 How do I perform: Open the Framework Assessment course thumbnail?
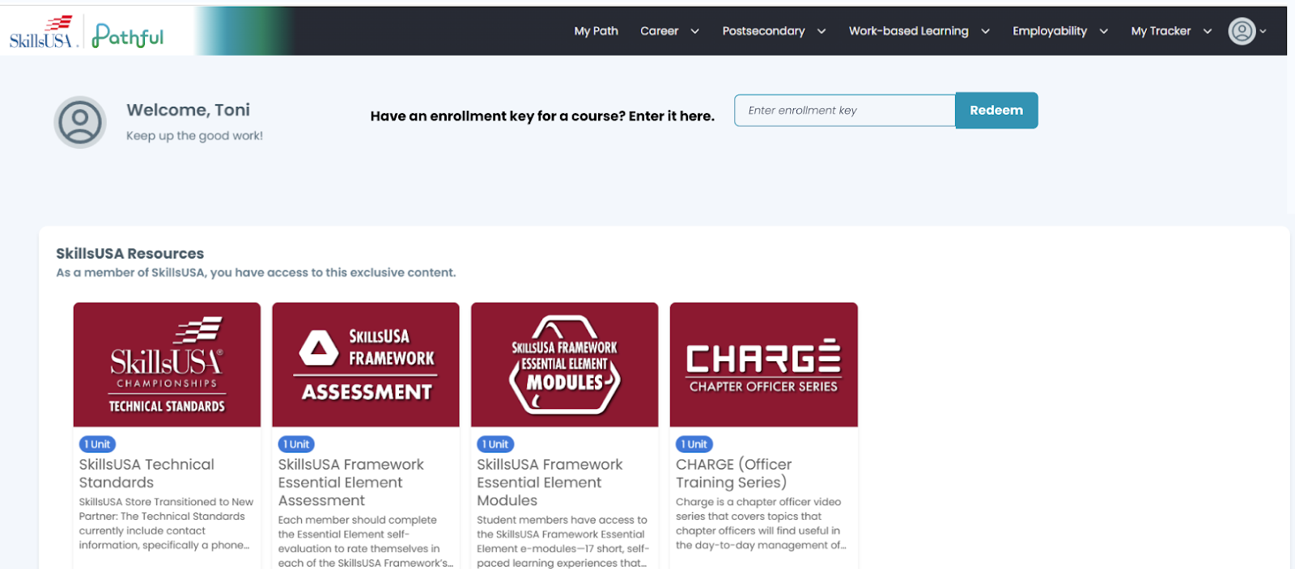pos(366,365)
